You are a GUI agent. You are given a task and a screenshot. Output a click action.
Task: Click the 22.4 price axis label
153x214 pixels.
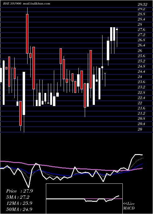(x=141, y=98)
